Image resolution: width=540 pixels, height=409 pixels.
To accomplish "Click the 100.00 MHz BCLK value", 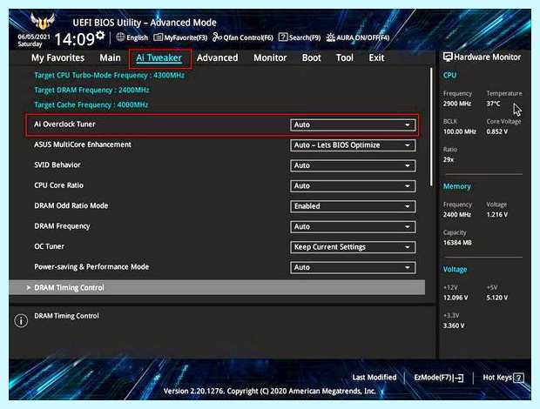I will tap(459, 131).
